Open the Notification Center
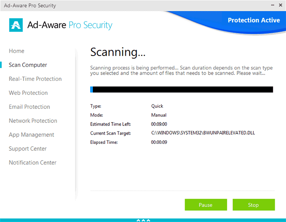This screenshot has width=286, height=222. point(33,163)
